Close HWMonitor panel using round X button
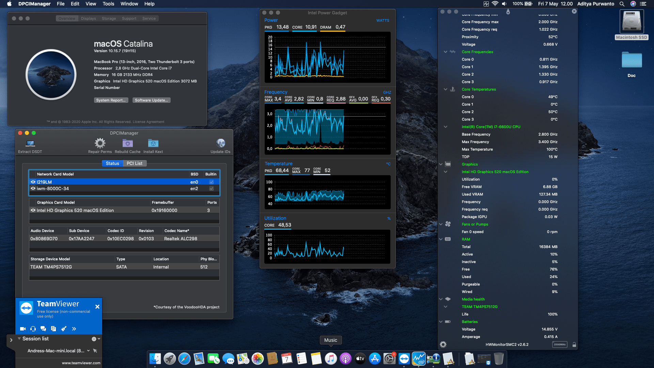Viewport: 654px width, 368px height. 574,11
